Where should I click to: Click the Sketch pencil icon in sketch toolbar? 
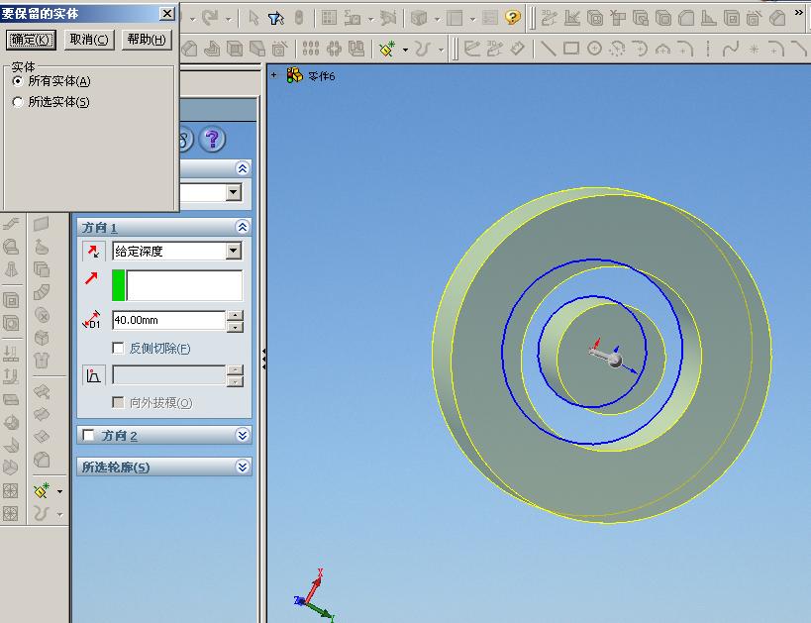pos(472,49)
